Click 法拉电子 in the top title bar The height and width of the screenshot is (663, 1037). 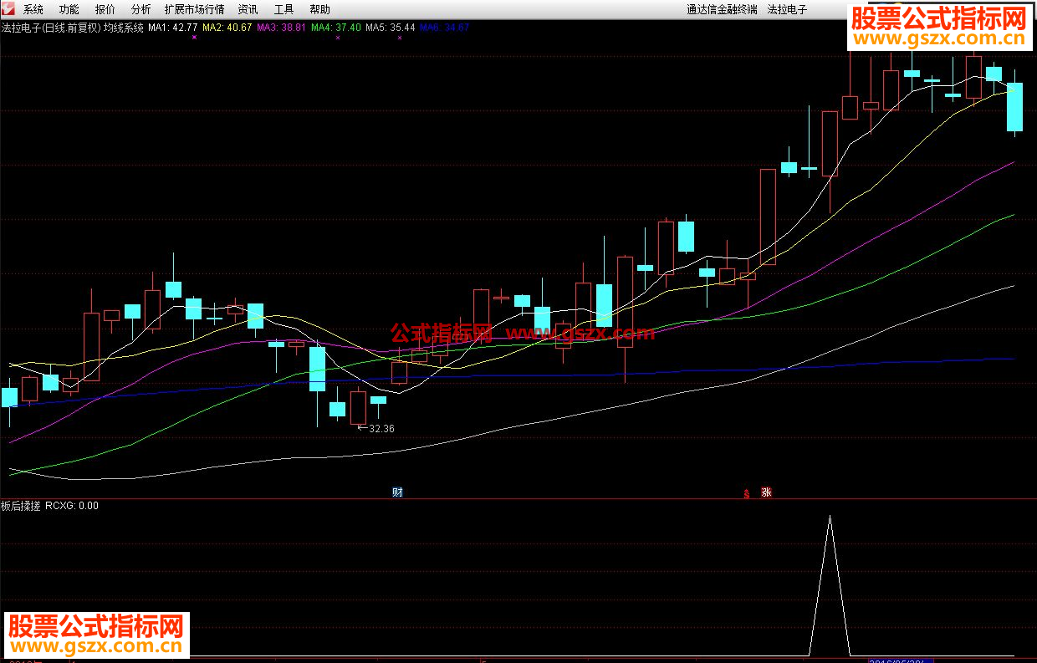coord(788,10)
